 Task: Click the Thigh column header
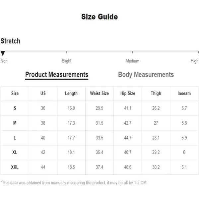(156, 94)
